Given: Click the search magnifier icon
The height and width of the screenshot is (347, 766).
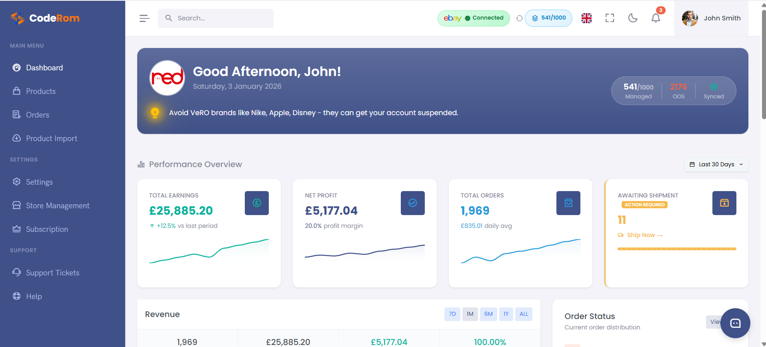Looking at the screenshot, I should (x=169, y=18).
